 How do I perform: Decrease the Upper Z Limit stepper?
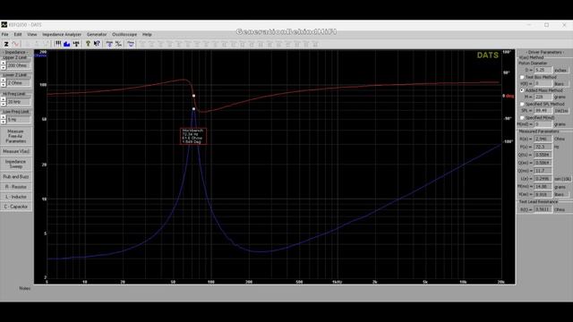tap(4, 67)
